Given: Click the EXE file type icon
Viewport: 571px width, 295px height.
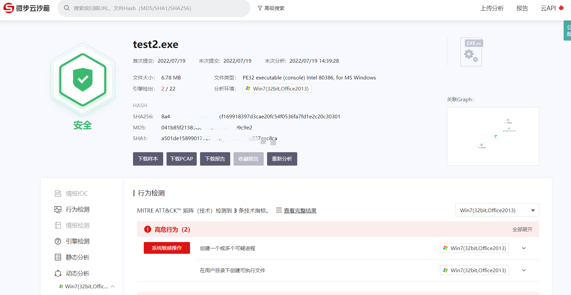Looking at the screenshot, I should 471,52.
